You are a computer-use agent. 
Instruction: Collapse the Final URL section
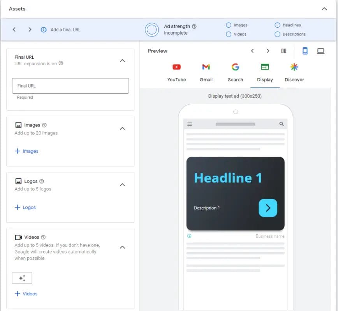click(122, 61)
